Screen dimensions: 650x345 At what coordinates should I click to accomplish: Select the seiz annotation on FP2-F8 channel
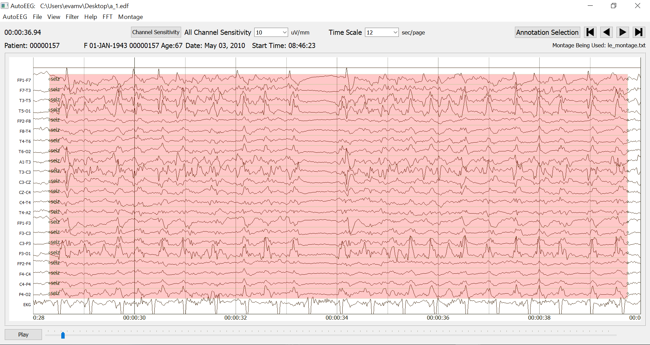point(55,120)
